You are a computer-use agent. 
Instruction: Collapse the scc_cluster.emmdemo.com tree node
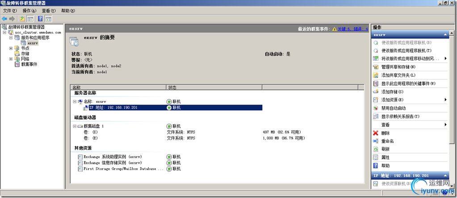pyautogui.click(x=5, y=32)
